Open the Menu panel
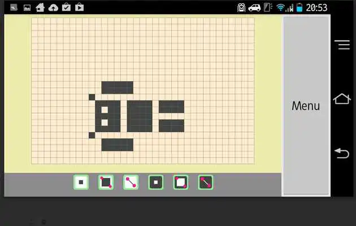Screen dimensions: 356x226 306,106
